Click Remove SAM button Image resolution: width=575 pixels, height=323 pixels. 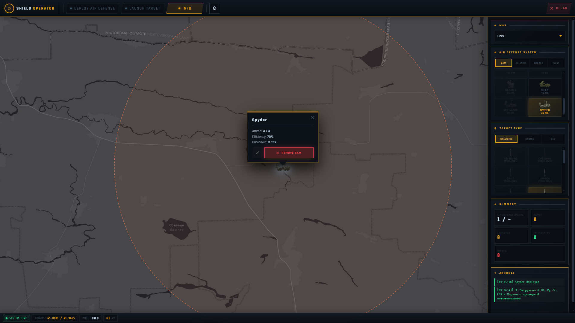(x=289, y=153)
